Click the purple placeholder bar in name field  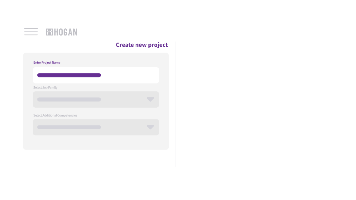click(69, 75)
